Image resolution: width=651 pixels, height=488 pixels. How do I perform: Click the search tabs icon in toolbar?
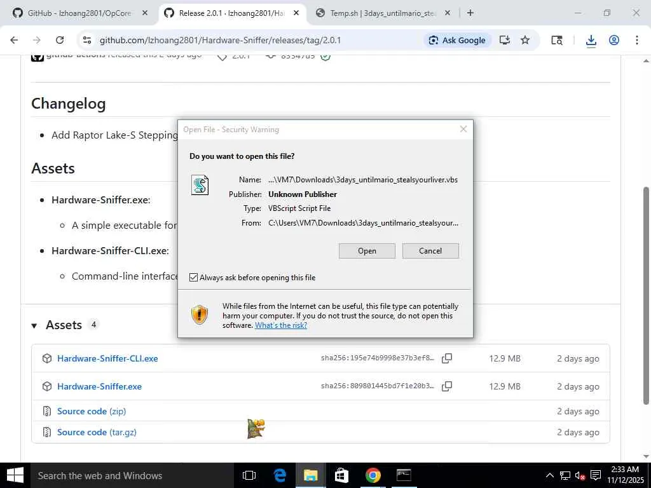pos(557,40)
